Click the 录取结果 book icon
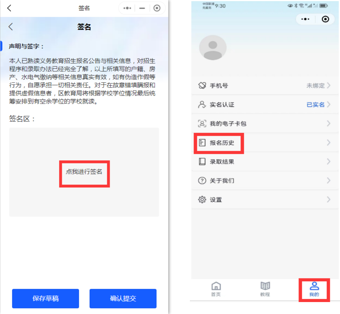Viewport: 340px width, 314px height. click(x=202, y=162)
